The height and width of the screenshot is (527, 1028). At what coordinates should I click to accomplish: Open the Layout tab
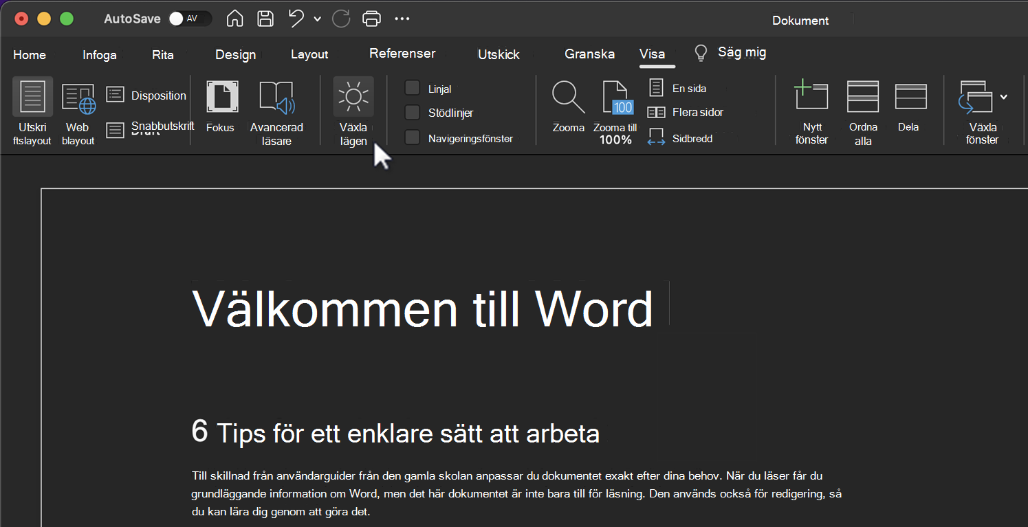click(x=309, y=55)
